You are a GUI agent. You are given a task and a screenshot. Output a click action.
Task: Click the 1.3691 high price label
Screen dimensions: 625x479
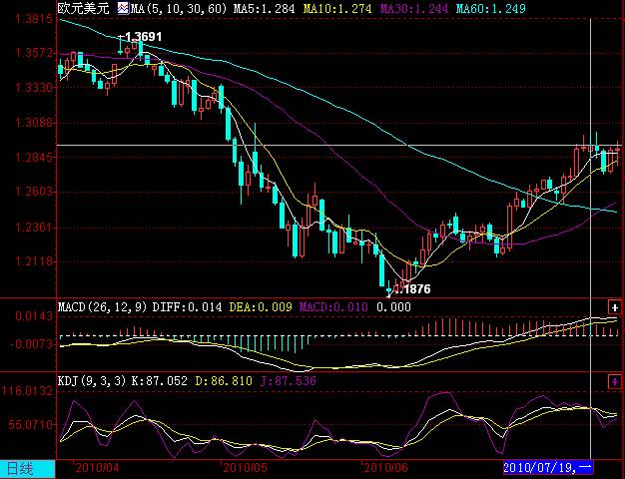pyautogui.click(x=144, y=37)
